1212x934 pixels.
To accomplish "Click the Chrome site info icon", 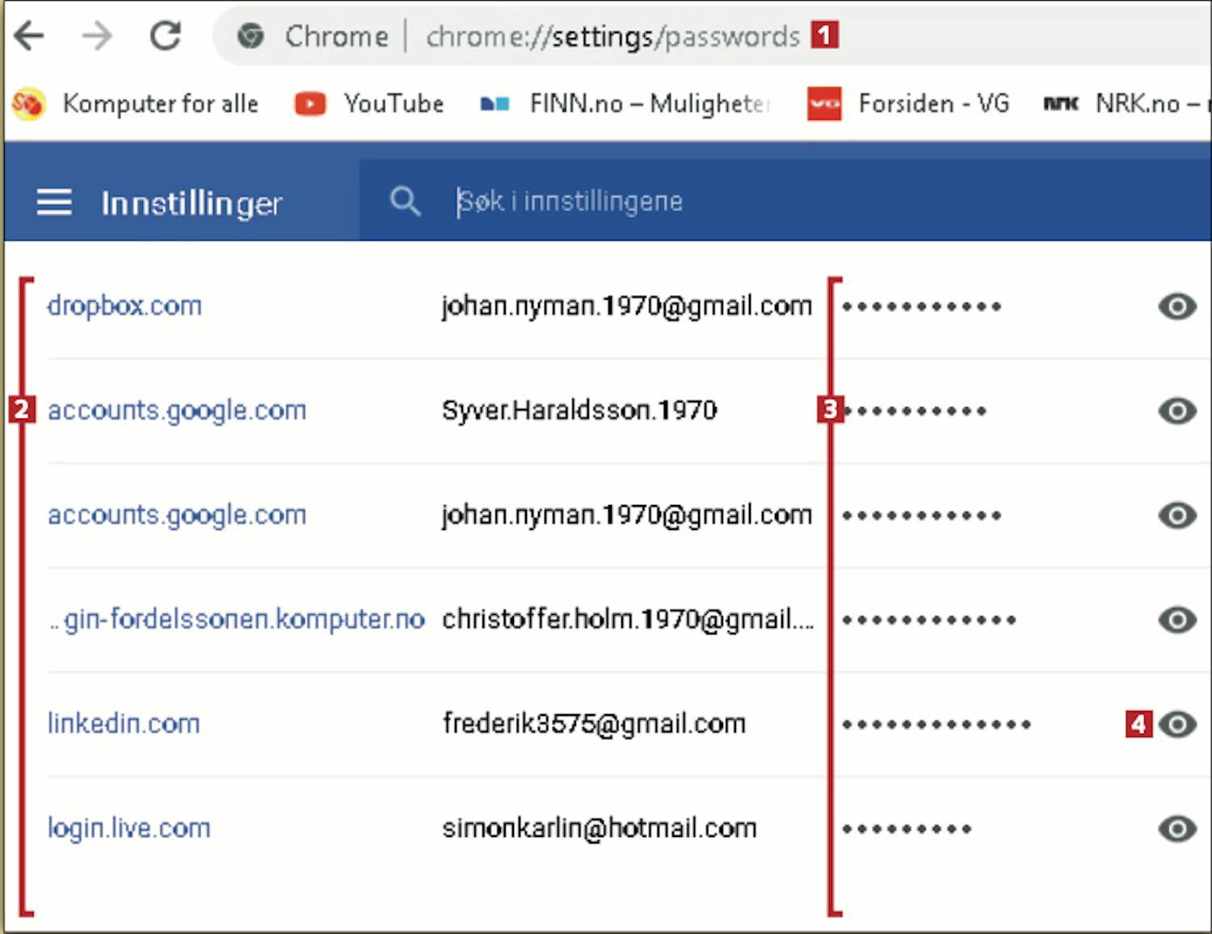I will pos(250,36).
